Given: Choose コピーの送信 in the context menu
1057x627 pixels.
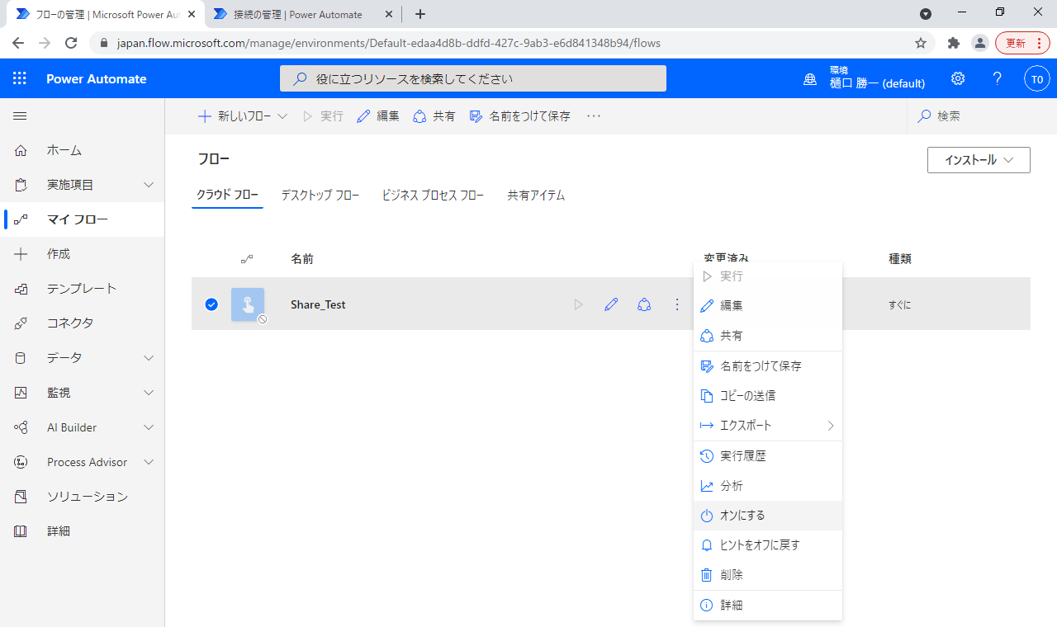Looking at the screenshot, I should [x=768, y=396].
